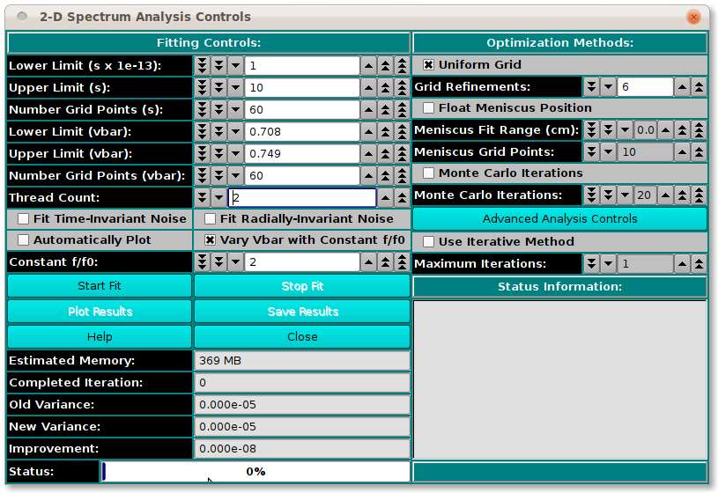
Task: Click the Status Information text area
Action: pos(559,379)
